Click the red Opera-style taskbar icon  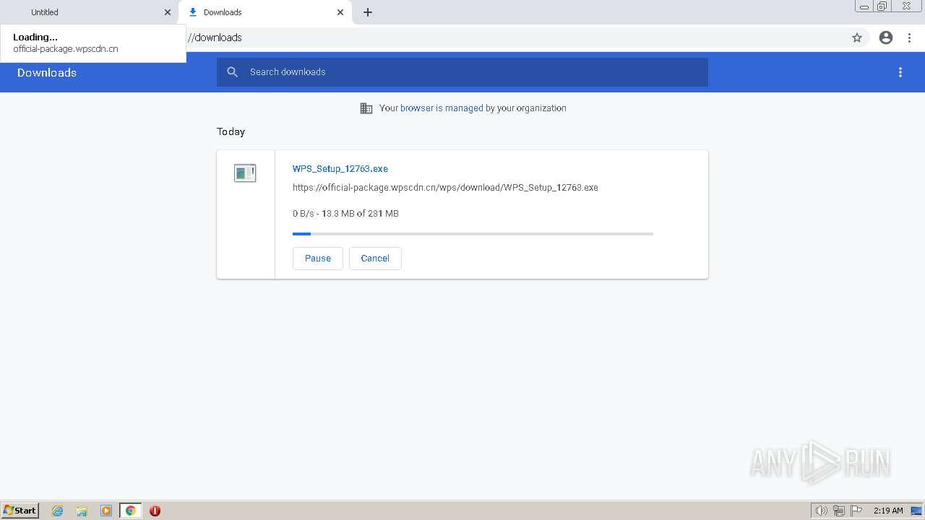(155, 511)
